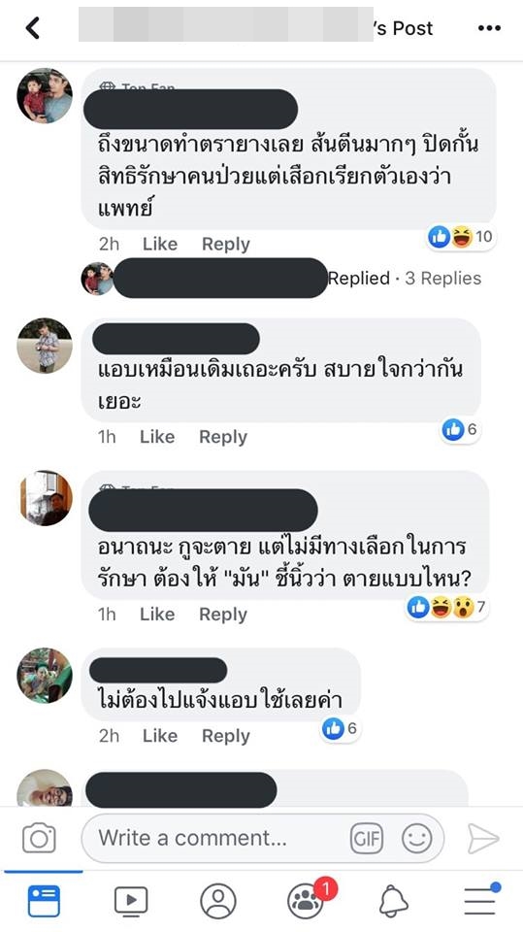Like the first comment posted 2h ago
This screenshot has height=932, width=523.
click(x=160, y=244)
